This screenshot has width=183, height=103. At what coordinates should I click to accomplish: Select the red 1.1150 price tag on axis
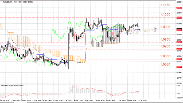pyautogui.click(x=179, y=8)
